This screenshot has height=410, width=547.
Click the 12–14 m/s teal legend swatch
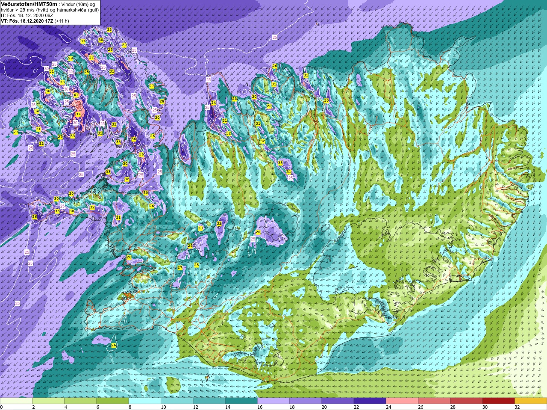(x=209, y=401)
